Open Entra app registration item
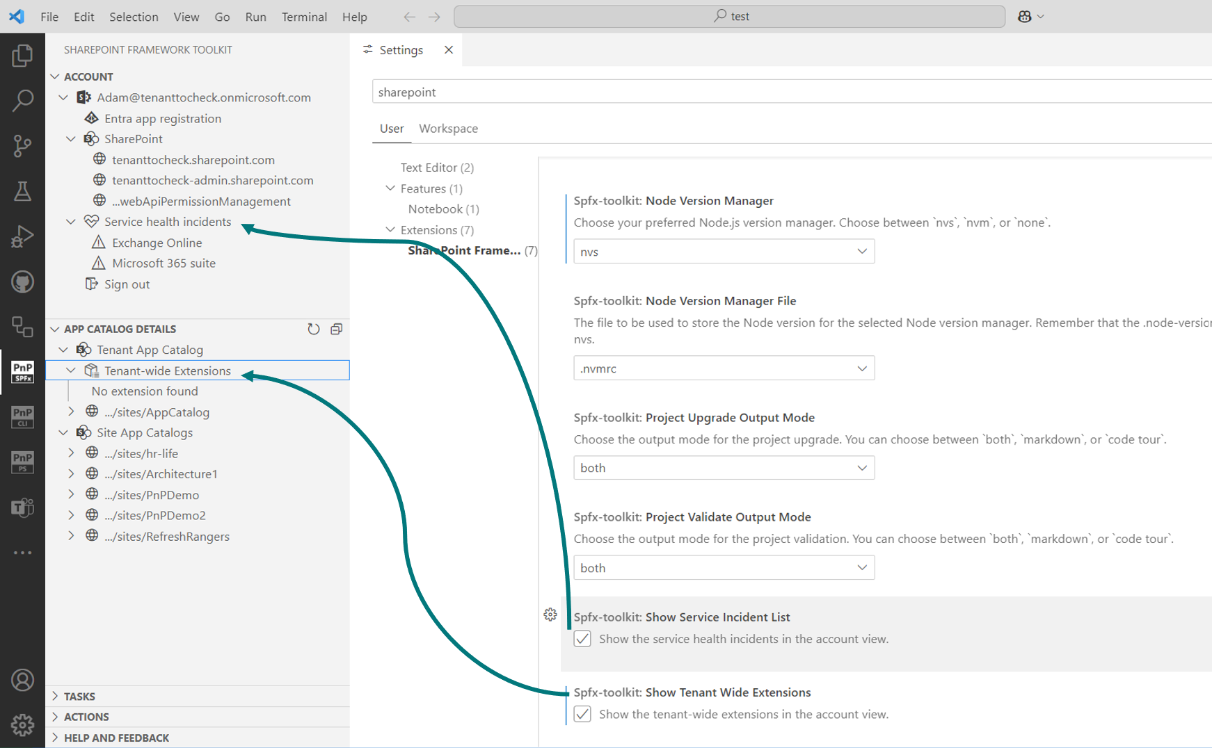The width and height of the screenshot is (1212, 748). coord(163,119)
